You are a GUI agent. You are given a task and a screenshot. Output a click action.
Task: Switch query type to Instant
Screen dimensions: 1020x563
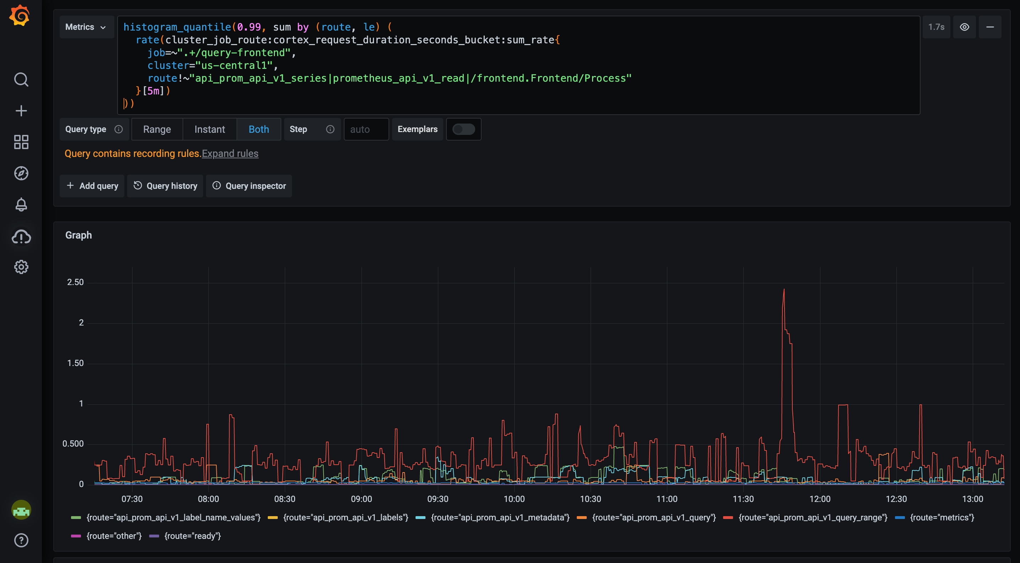tap(210, 129)
